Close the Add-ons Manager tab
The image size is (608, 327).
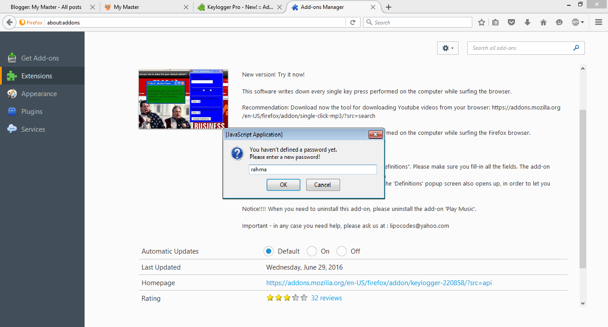pyautogui.click(x=373, y=7)
